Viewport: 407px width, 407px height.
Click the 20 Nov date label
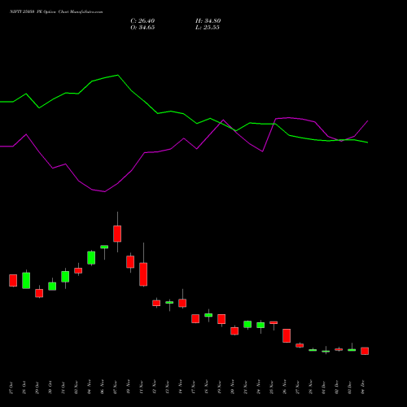pyautogui.click(x=232, y=387)
